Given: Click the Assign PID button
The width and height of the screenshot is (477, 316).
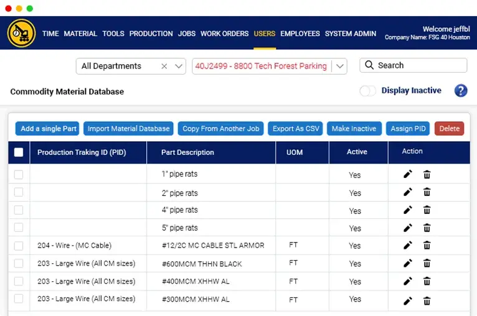Looking at the screenshot, I should pos(408,129).
